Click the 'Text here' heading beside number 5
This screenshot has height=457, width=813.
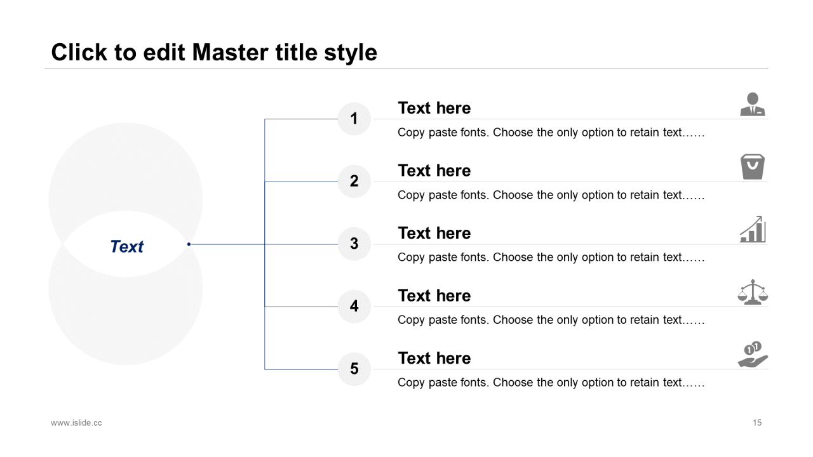pos(434,358)
